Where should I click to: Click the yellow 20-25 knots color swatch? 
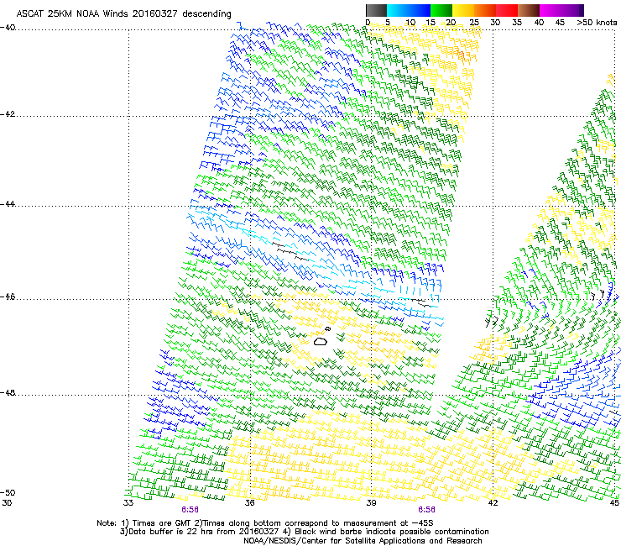[463, 10]
